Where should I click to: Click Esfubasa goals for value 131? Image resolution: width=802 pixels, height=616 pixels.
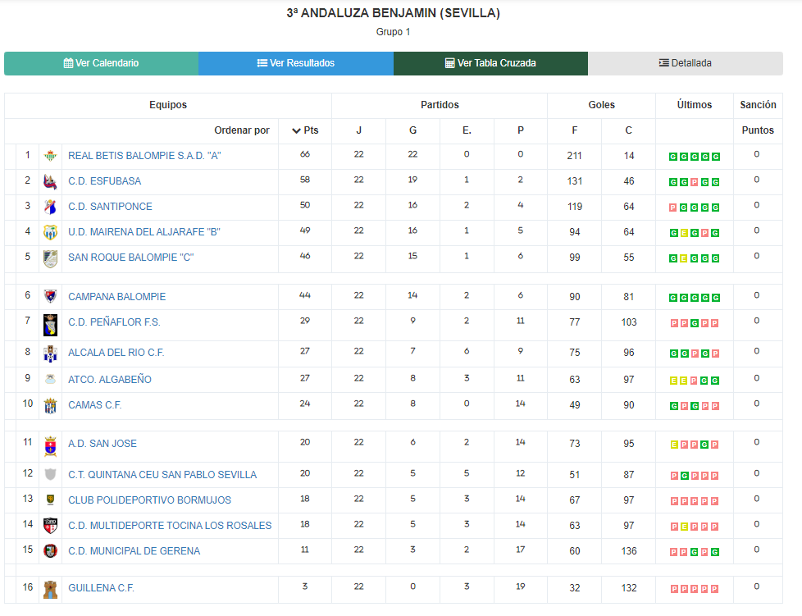point(574,181)
